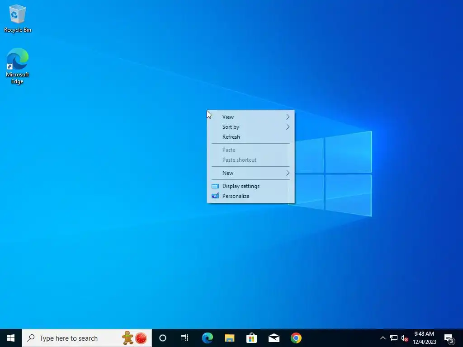The image size is (463, 347).
Task: Open the clock showing 9:48 AM
Action: coord(424,338)
